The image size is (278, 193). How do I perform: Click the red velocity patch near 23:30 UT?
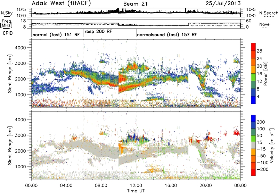tap(236, 132)
